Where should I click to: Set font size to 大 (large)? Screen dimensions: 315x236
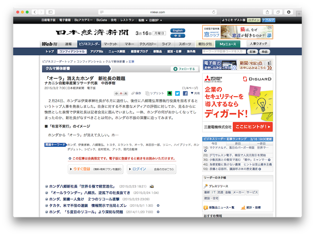click(126, 93)
